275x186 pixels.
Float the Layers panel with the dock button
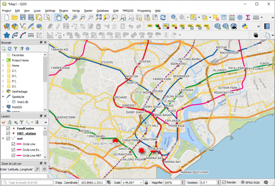[41, 116]
